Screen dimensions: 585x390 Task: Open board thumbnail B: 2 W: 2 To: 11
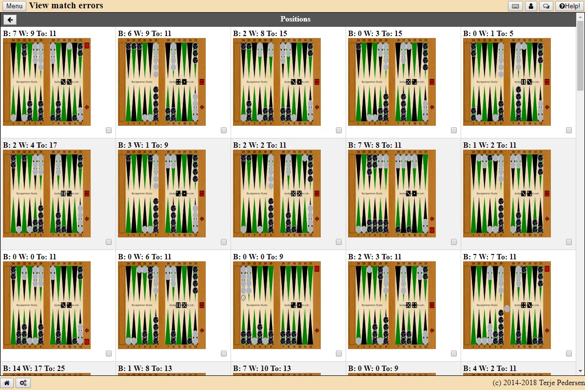point(277,194)
